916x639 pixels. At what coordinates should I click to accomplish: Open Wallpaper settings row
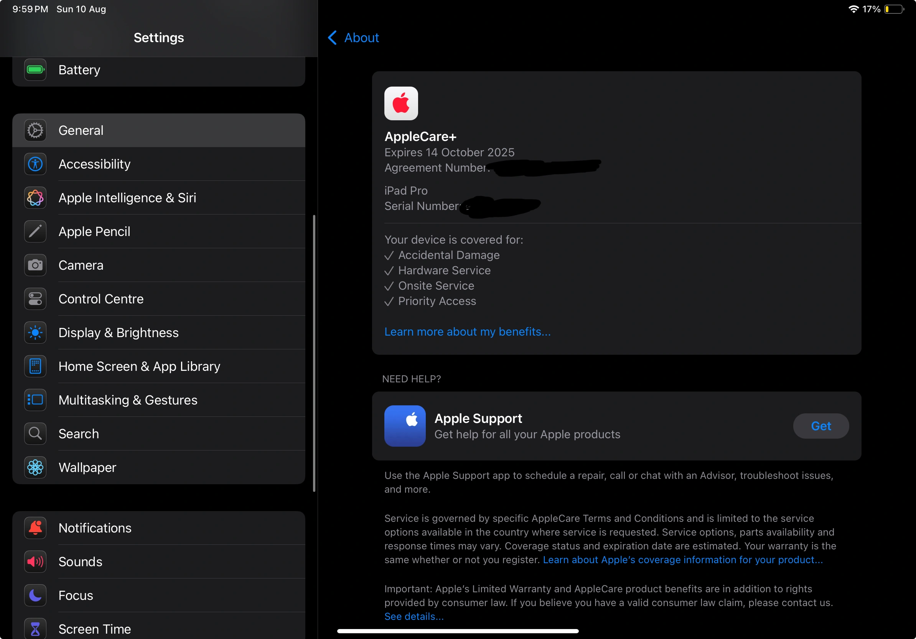coord(159,467)
